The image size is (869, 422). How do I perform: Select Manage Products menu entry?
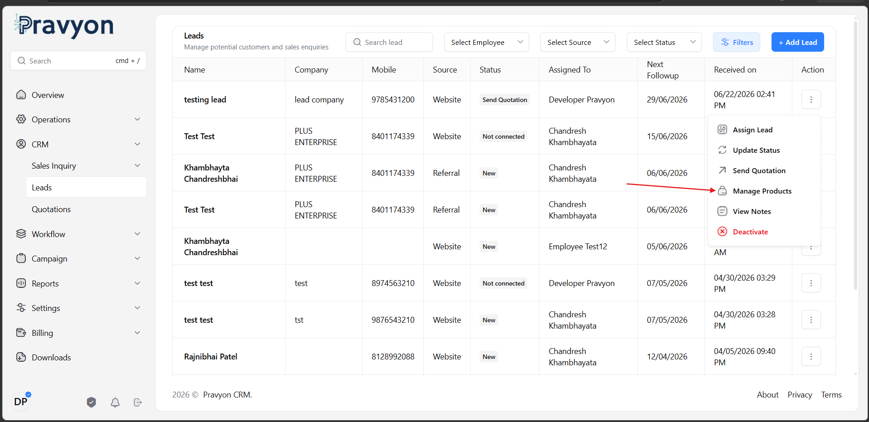pyautogui.click(x=764, y=191)
